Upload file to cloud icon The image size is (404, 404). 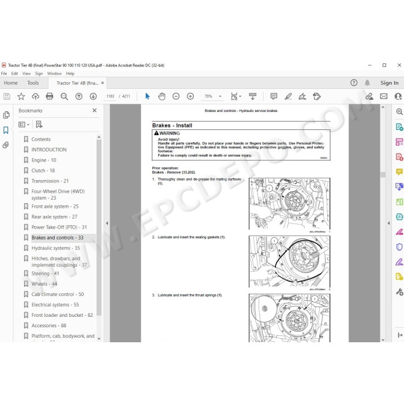tap(35, 96)
